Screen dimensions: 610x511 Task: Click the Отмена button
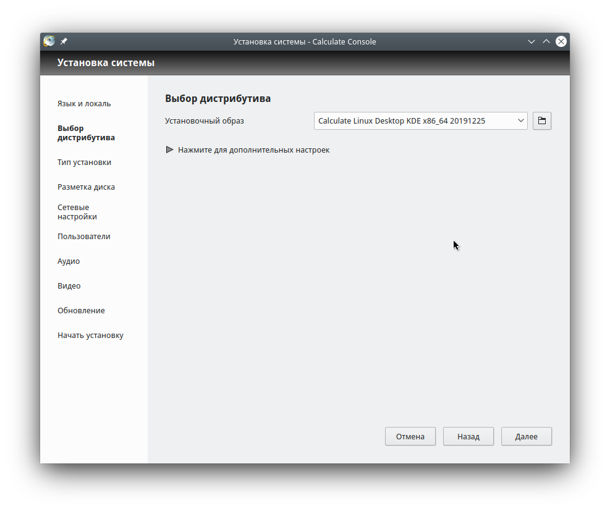tap(410, 436)
